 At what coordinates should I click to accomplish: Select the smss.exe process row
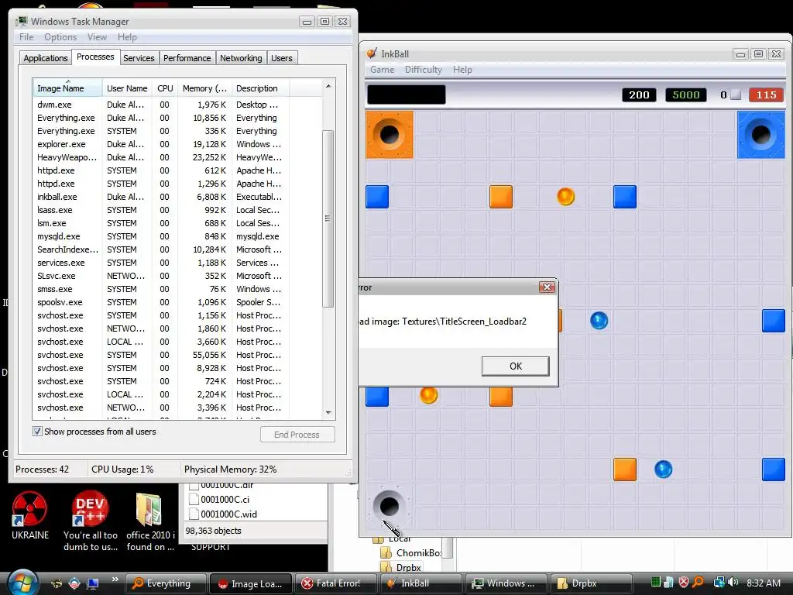click(x=177, y=289)
